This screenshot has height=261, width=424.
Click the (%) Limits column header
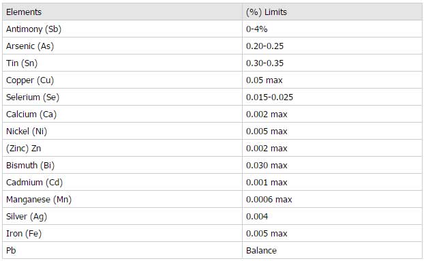pyautogui.click(x=332, y=12)
